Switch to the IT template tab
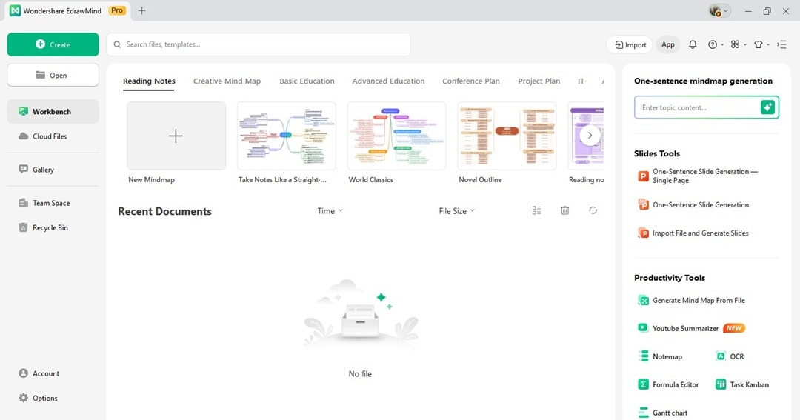 coord(581,81)
